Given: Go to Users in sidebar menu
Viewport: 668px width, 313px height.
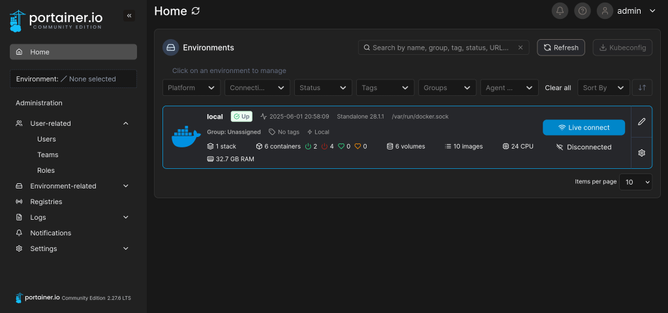Looking at the screenshot, I should click(46, 139).
